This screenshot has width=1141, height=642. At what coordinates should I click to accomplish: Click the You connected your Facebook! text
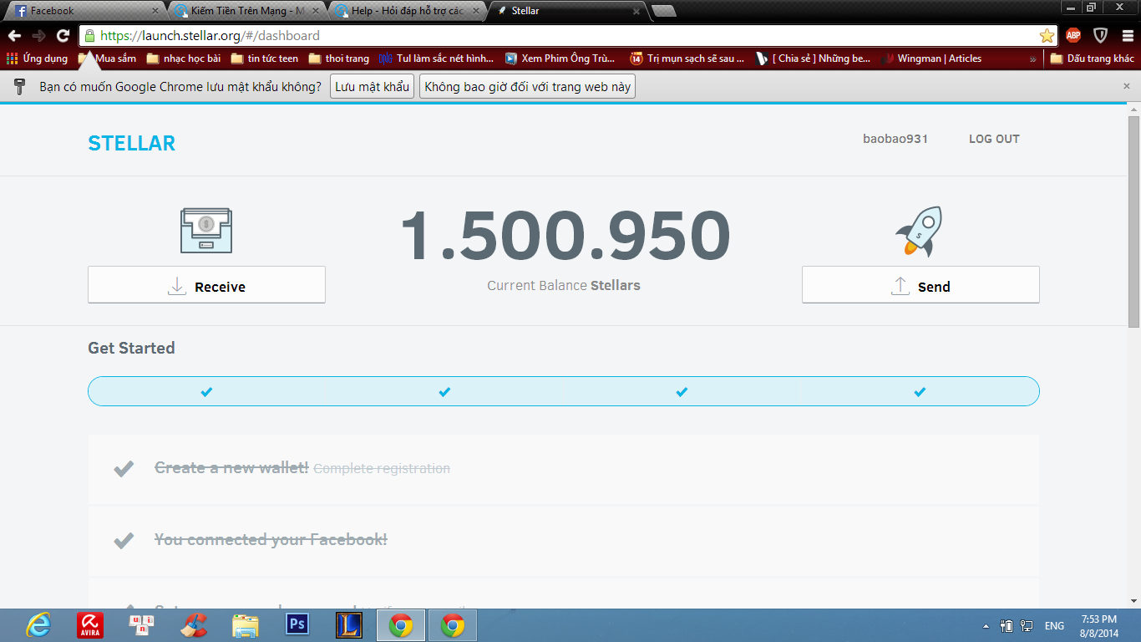[271, 539]
